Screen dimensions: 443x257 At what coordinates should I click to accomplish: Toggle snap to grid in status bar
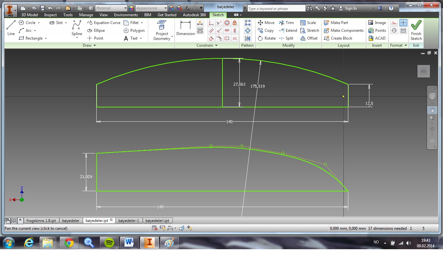[155, 228]
